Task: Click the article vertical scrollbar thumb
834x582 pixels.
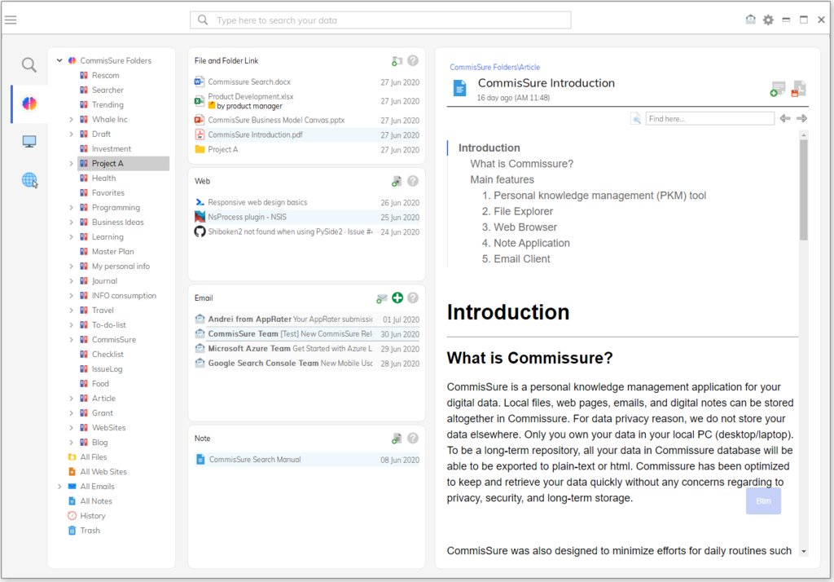Action: point(804,190)
